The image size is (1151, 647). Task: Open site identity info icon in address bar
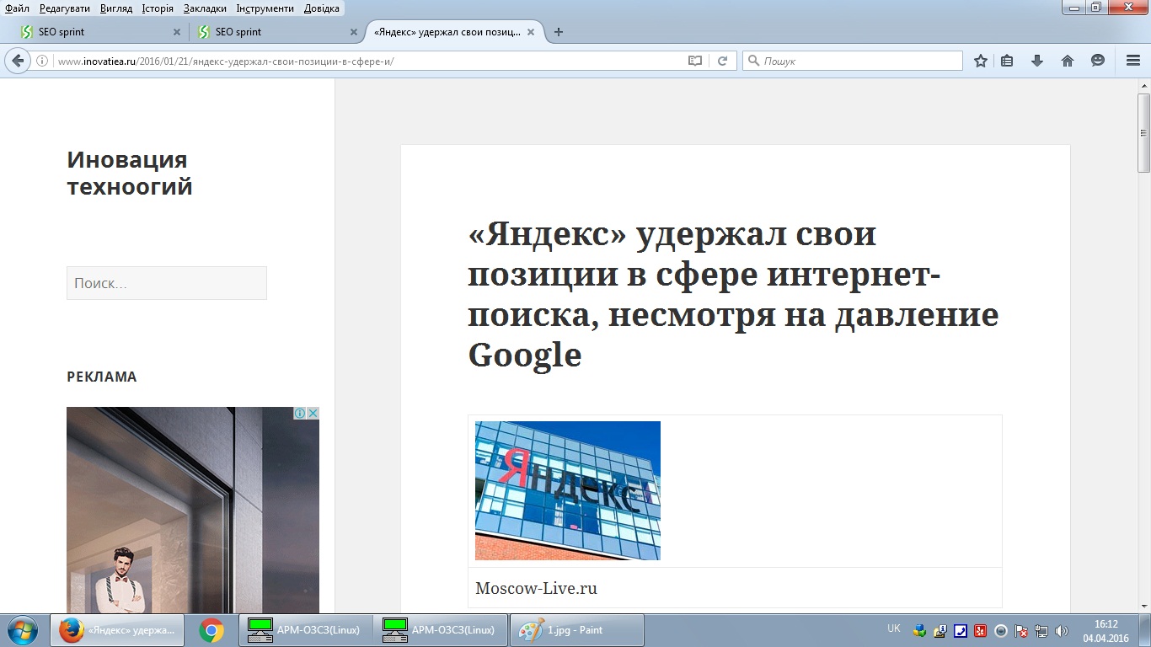coord(42,61)
